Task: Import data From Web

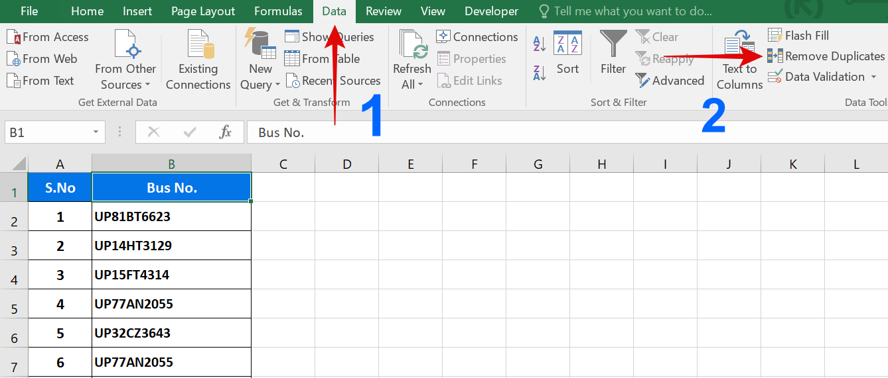Action: tap(42, 59)
